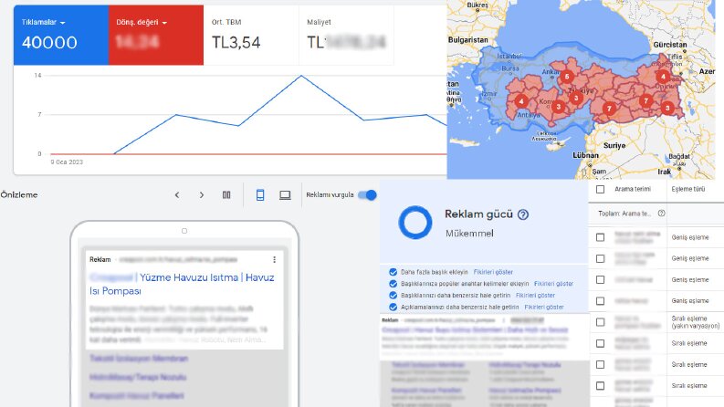Click the blue ad strength circle indicator
Screen dimensions: 724x407
coord(415,223)
